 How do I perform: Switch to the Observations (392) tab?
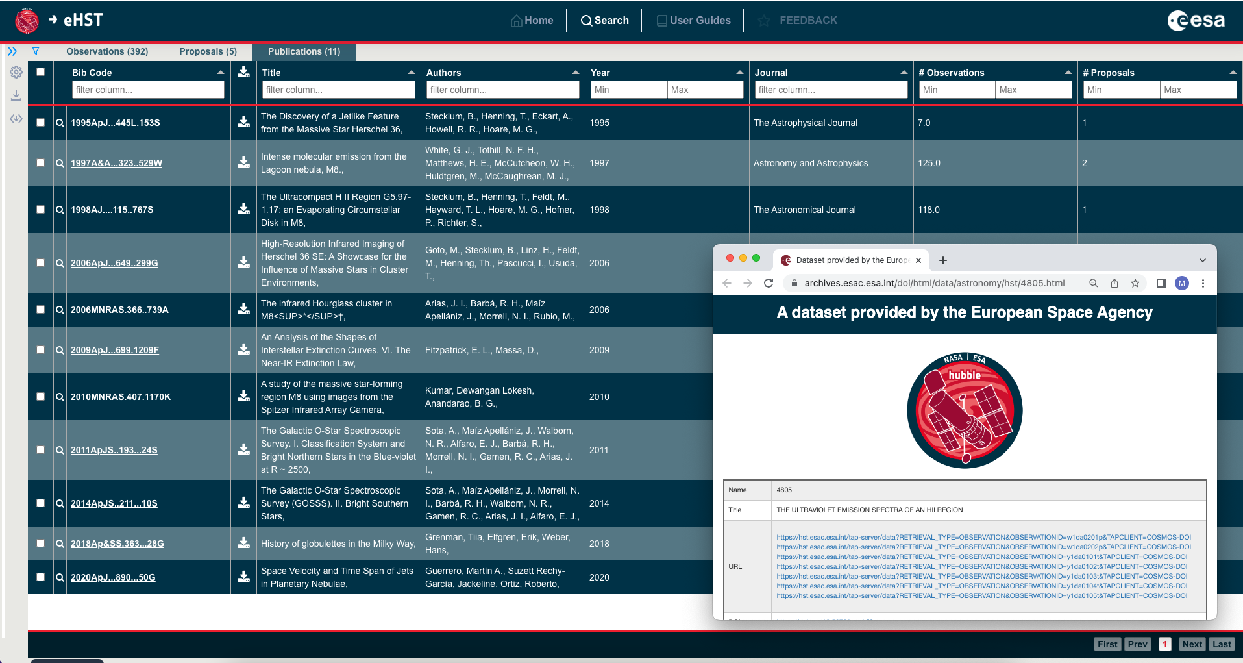click(107, 51)
